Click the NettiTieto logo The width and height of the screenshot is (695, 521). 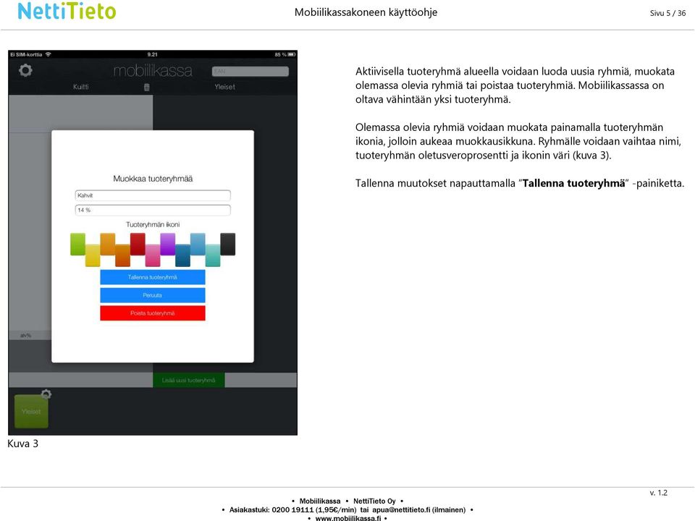click(67, 12)
